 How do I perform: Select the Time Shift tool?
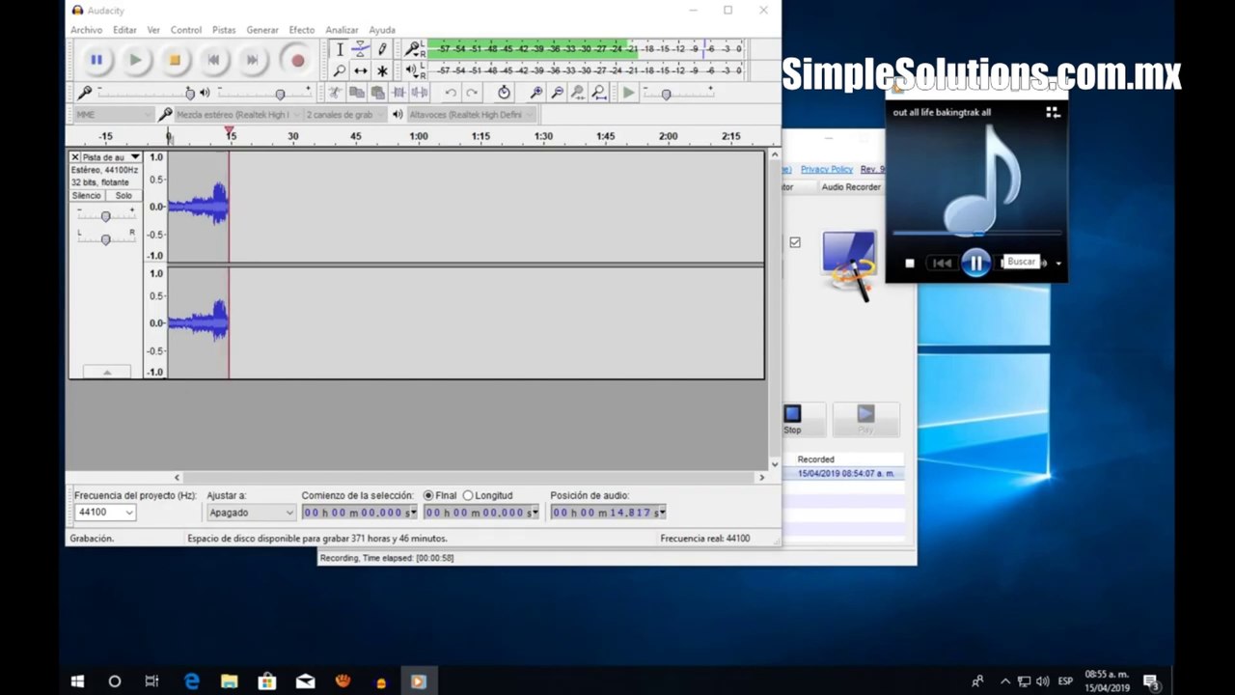(360, 70)
